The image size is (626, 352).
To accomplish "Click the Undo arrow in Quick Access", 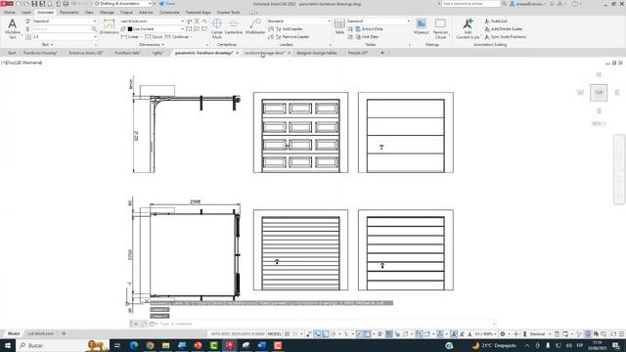I will [x=74, y=4].
